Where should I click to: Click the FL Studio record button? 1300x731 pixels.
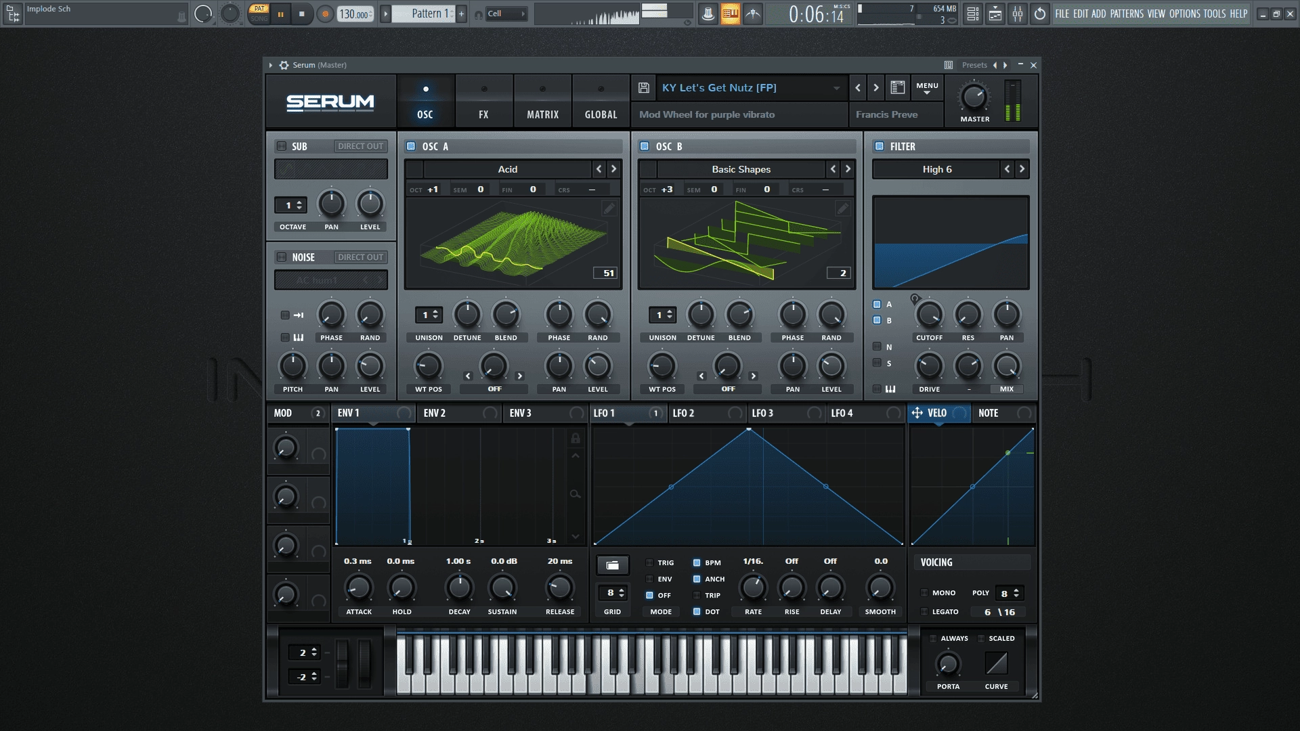pos(325,14)
